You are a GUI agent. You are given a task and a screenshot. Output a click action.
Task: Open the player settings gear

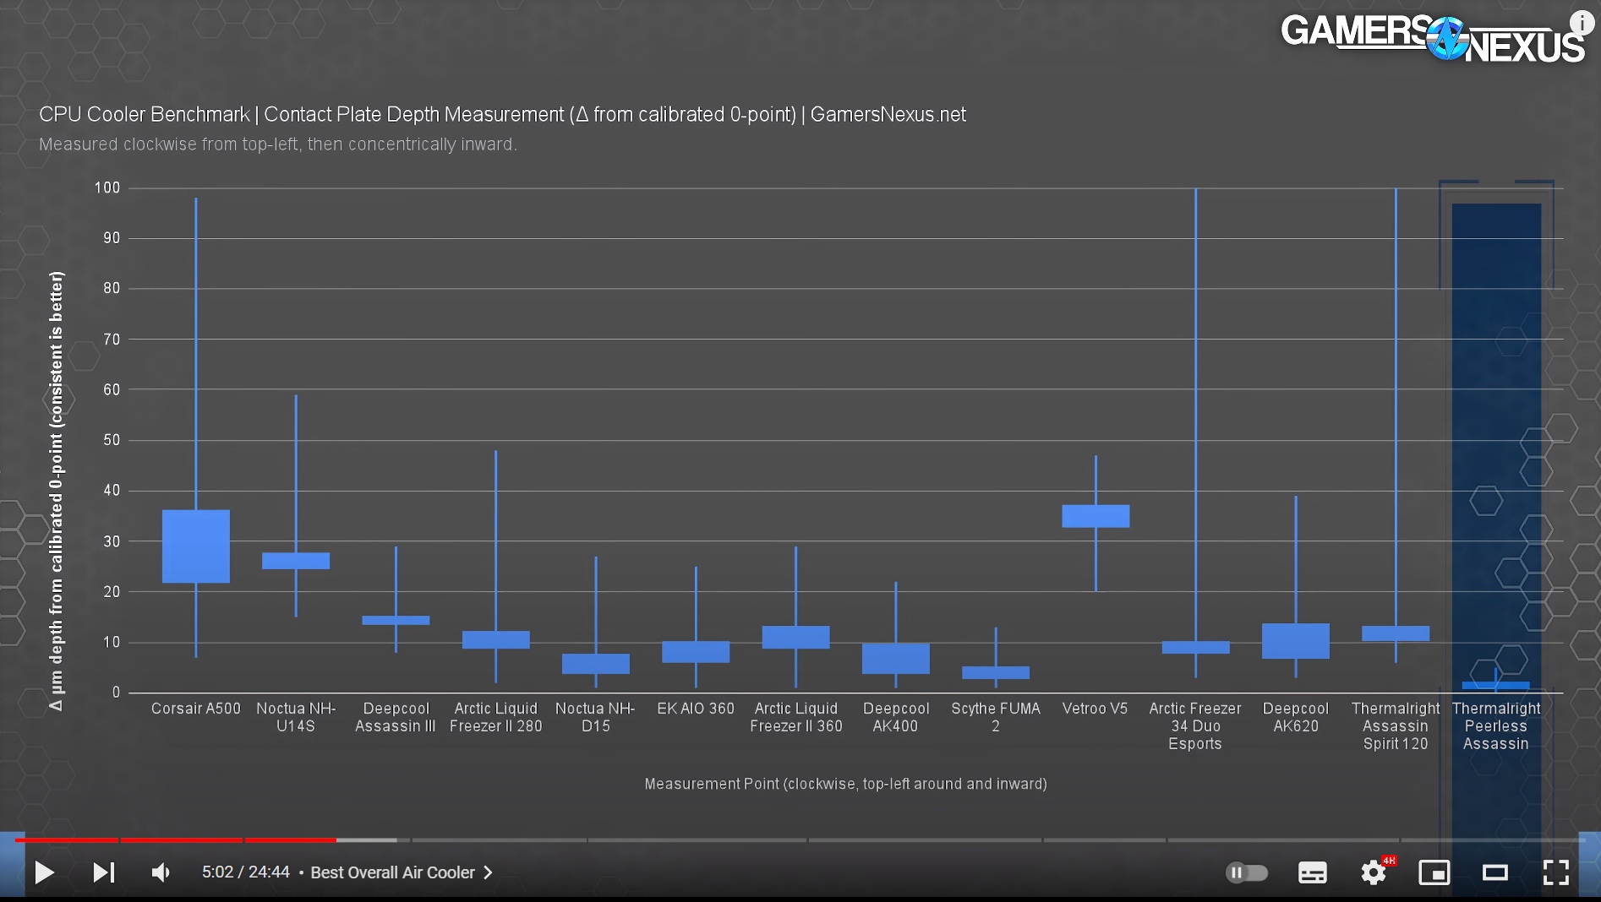click(x=1373, y=872)
